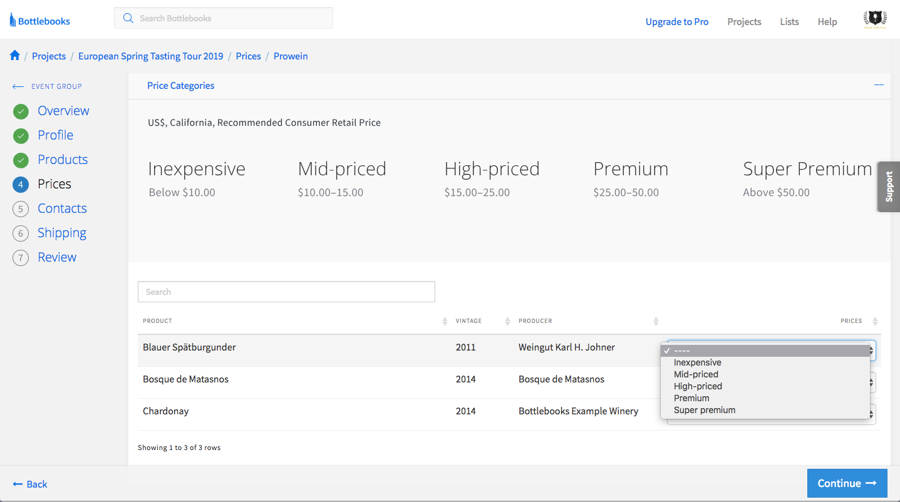Open Projects in top navigation
This screenshot has width=900, height=502.
point(744,21)
